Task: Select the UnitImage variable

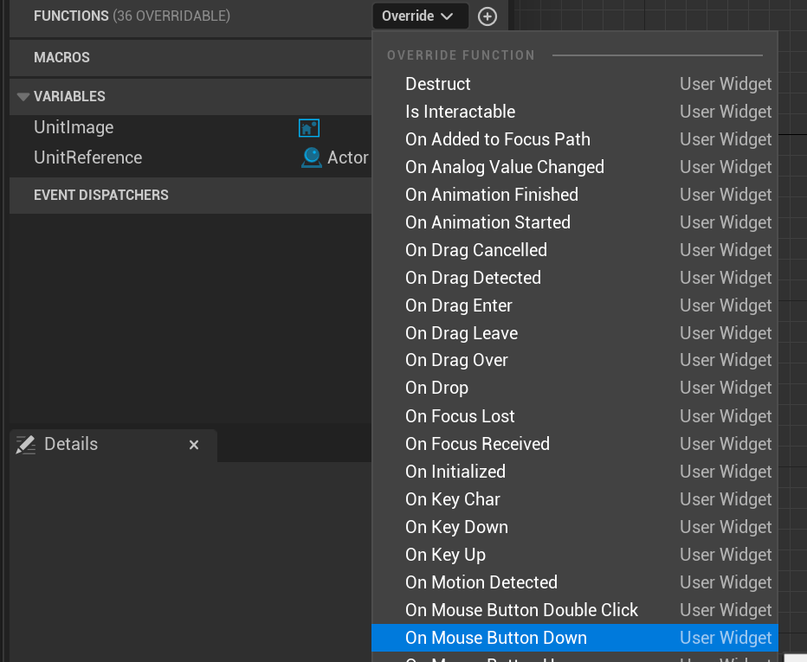Action: tap(74, 127)
